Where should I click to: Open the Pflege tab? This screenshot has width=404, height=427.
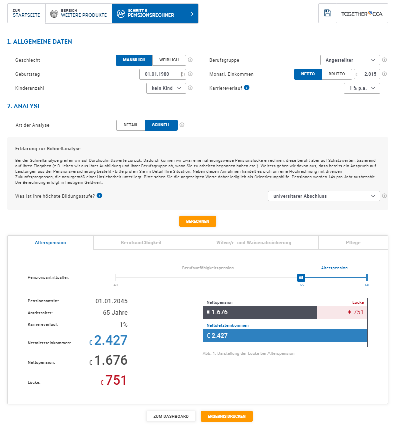[x=353, y=243]
